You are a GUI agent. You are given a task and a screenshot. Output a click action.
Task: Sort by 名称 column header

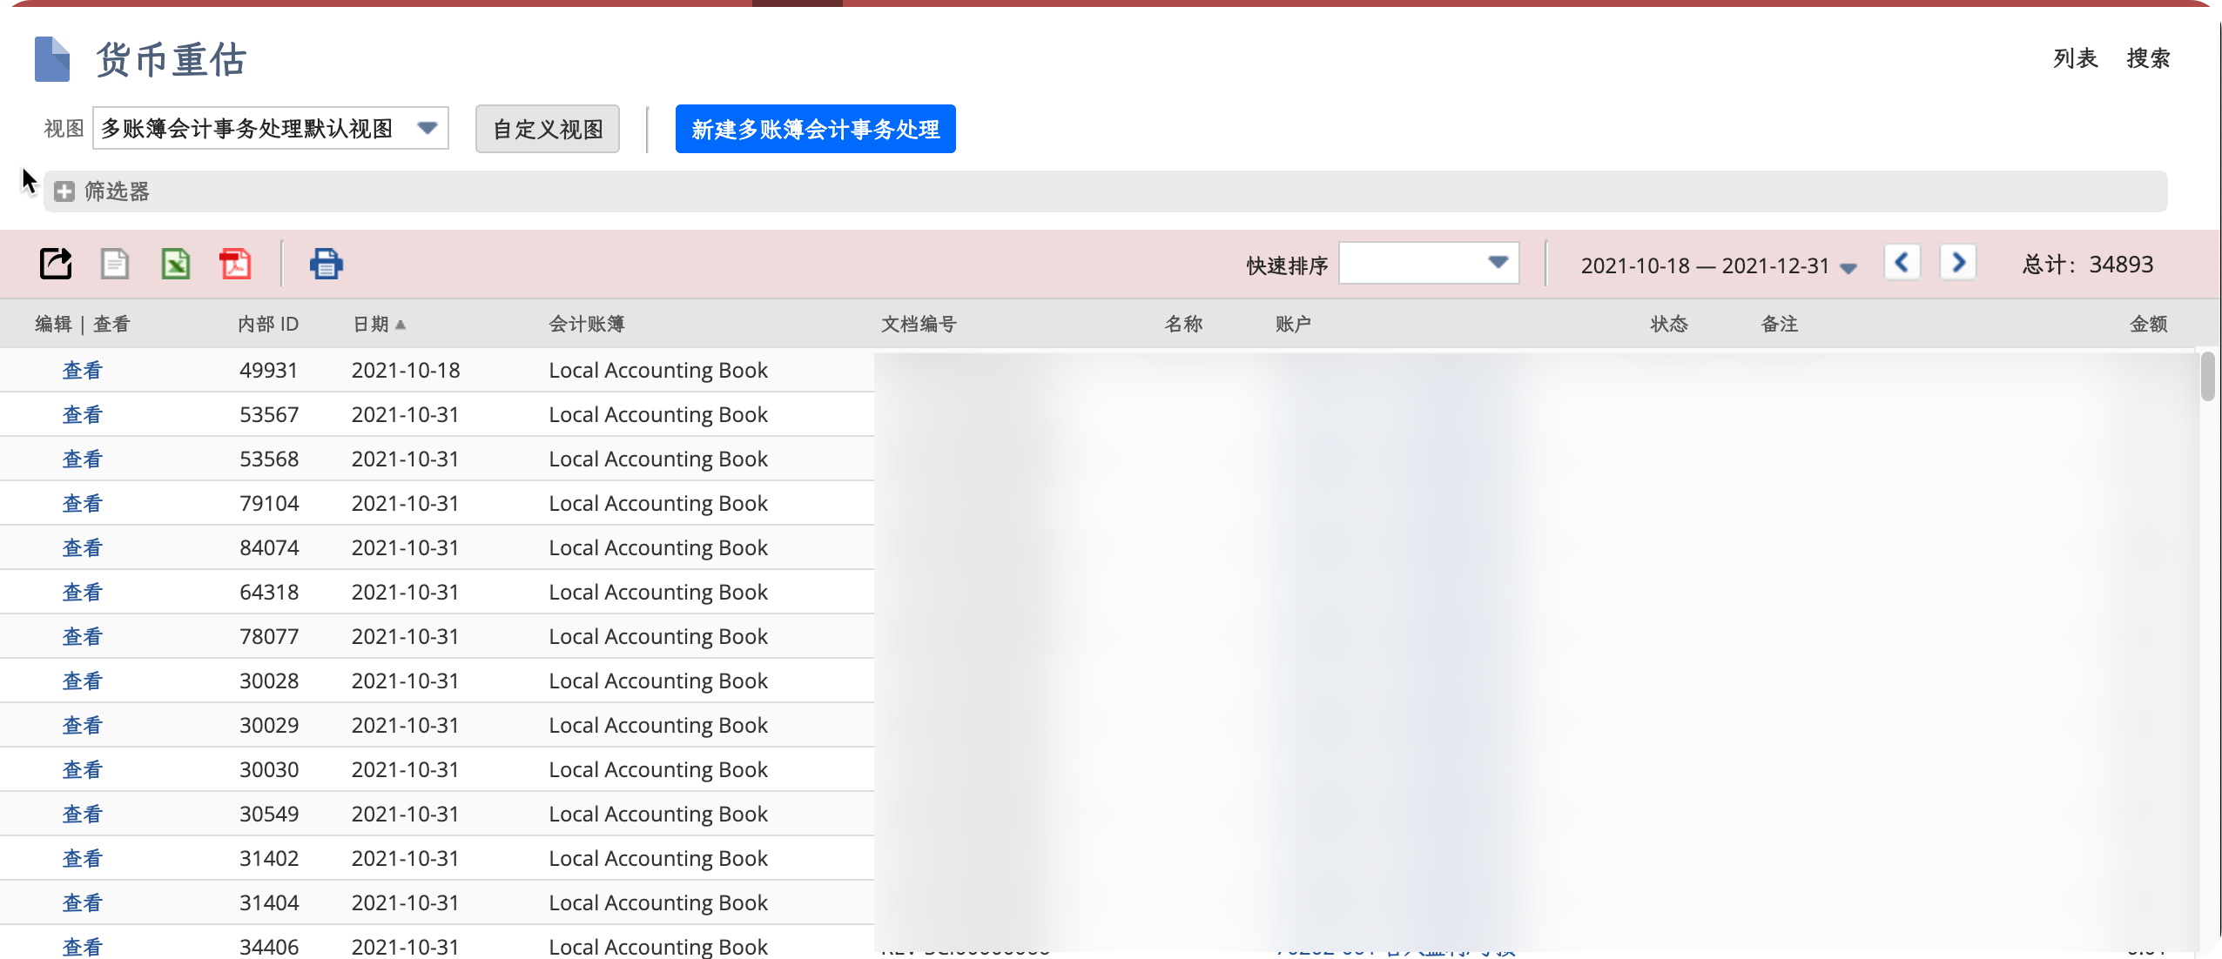(1183, 324)
